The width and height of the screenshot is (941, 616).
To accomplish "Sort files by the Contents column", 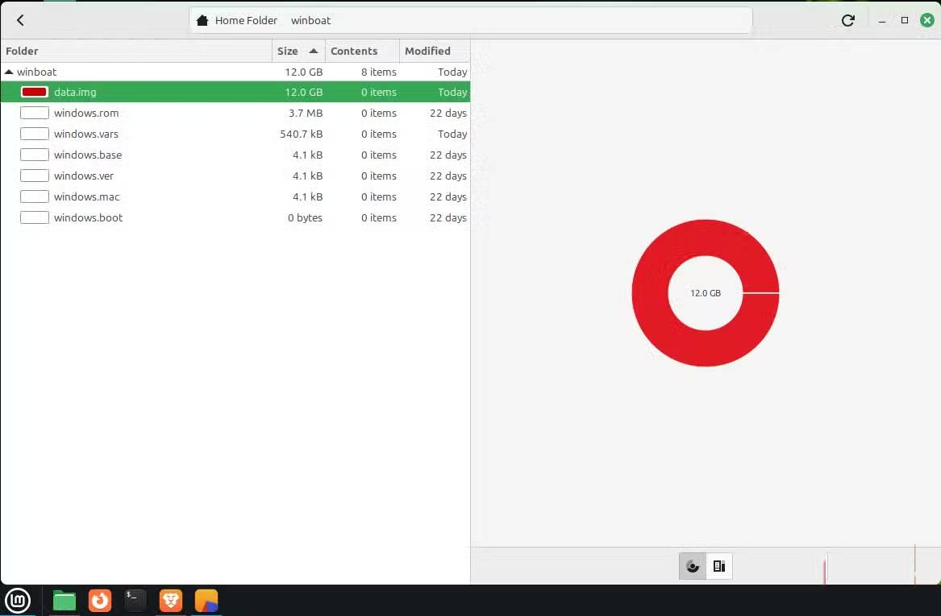I will [x=355, y=51].
